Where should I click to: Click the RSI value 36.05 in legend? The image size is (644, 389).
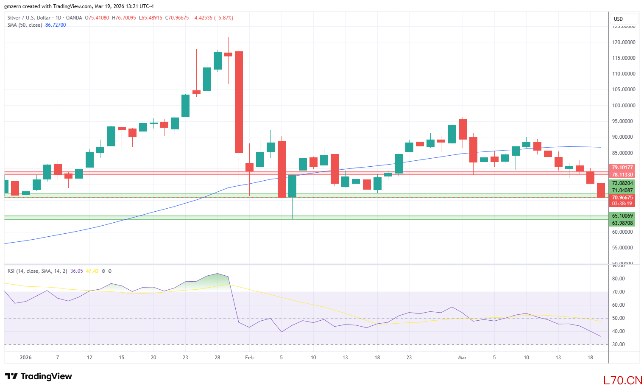coord(77,271)
